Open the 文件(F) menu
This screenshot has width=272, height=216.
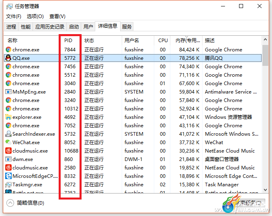[14, 16]
